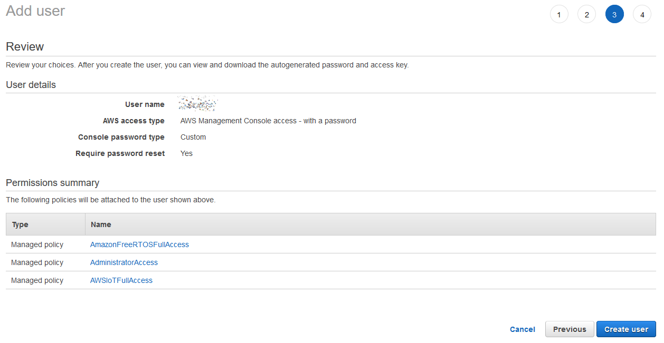The image size is (664, 343).
Task: Click the active step 3 circle
Action: (x=614, y=15)
